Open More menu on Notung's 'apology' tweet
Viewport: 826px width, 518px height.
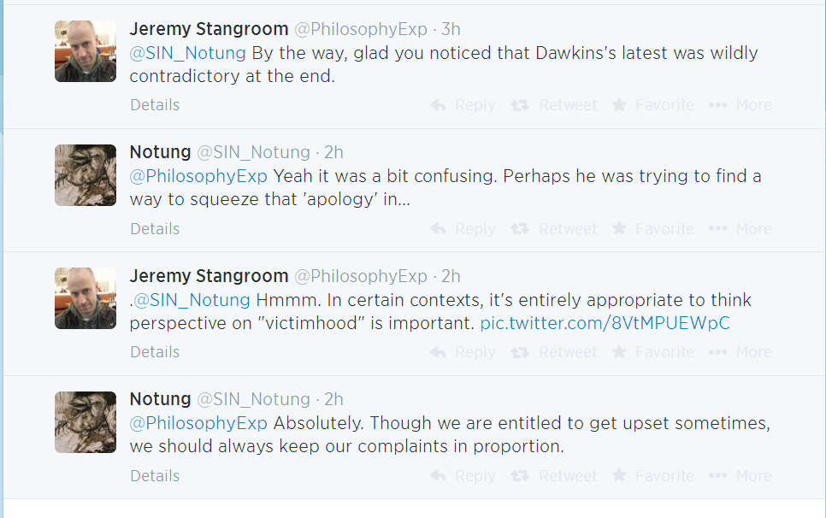coord(740,229)
